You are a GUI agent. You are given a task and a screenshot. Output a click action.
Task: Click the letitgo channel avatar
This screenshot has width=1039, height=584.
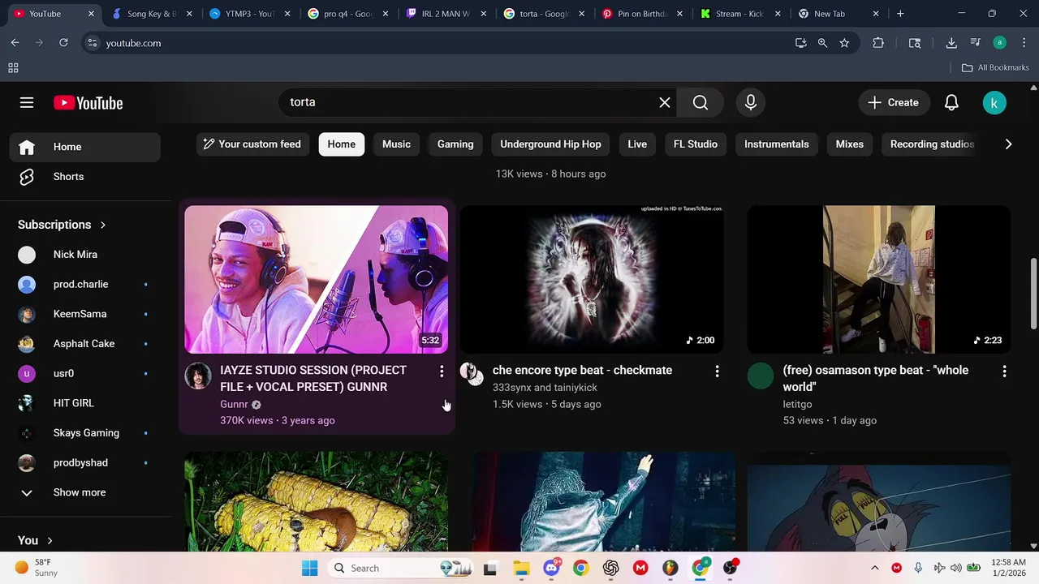point(761,376)
